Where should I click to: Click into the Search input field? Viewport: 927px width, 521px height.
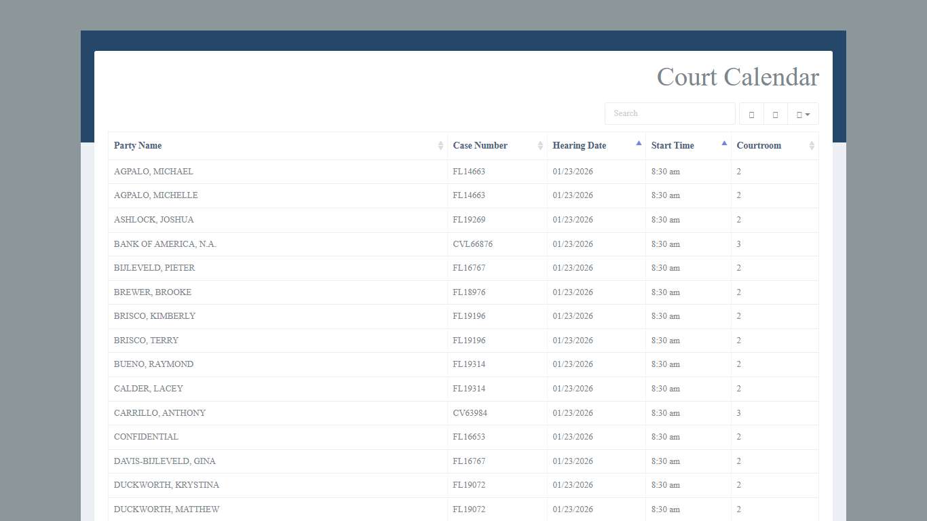tap(669, 114)
